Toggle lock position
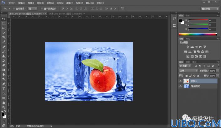 194,76
